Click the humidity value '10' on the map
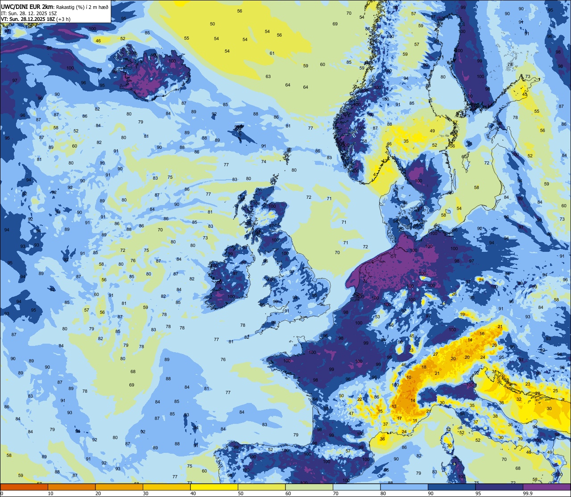Image resolution: width=571 pixels, height=497 pixels. click(x=409, y=378)
